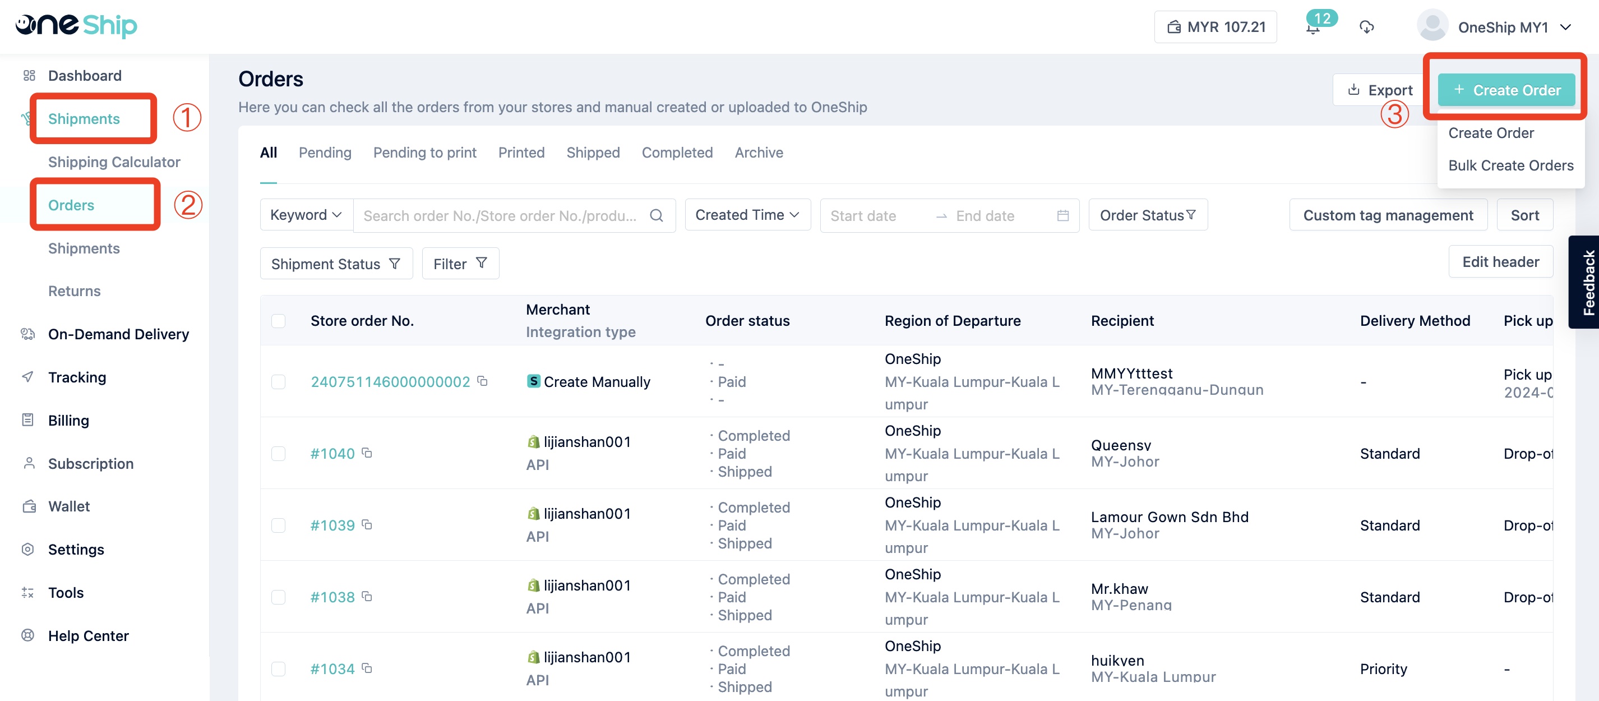The height and width of the screenshot is (701, 1599).
Task: Click the teal Create Order button
Action: pyautogui.click(x=1506, y=90)
